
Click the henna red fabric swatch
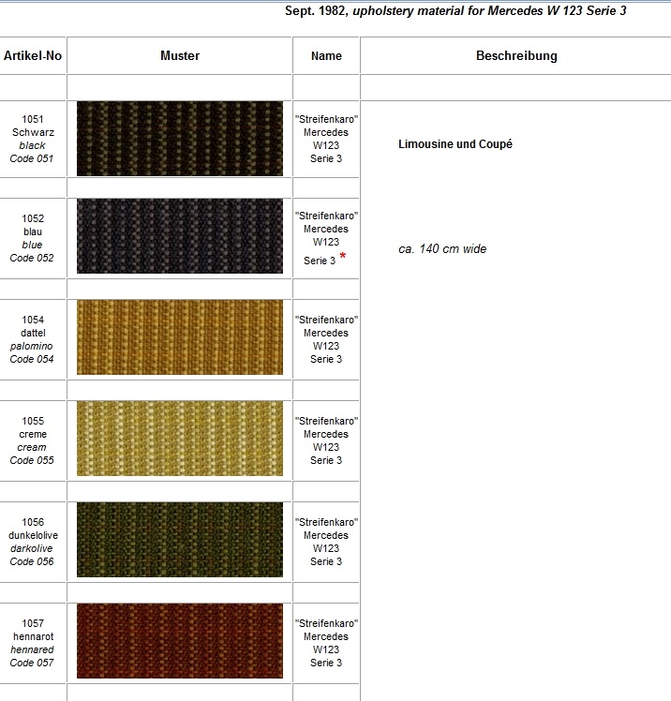(180, 641)
